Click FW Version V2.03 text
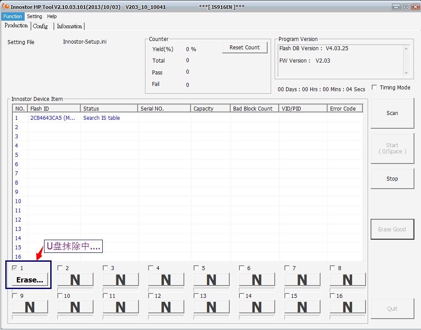Screen dimensions: 421x330 pyautogui.click(x=305, y=61)
